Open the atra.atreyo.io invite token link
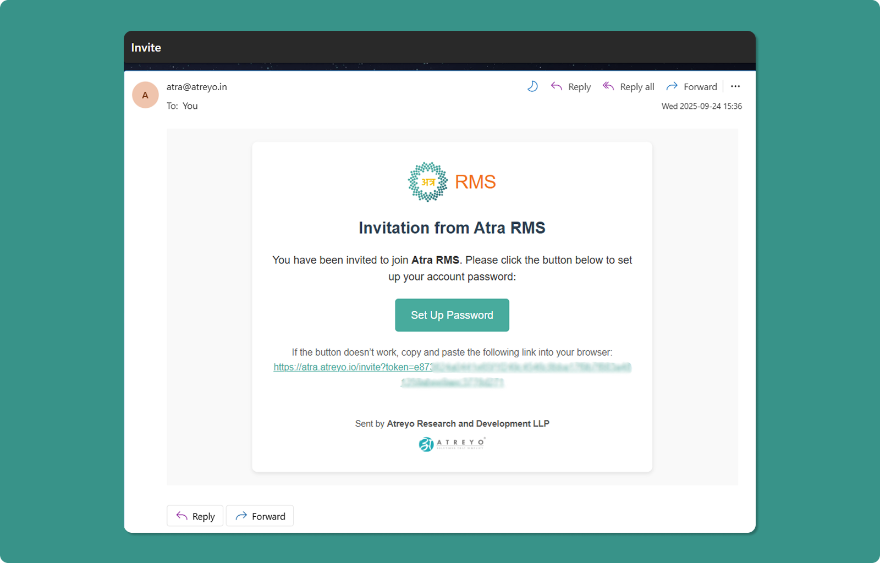Screen dimensions: 880x563 452,374
